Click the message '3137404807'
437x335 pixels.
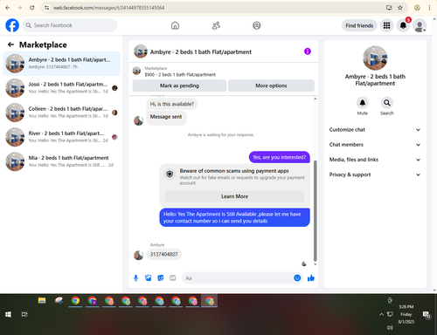click(x=163, y=255)
